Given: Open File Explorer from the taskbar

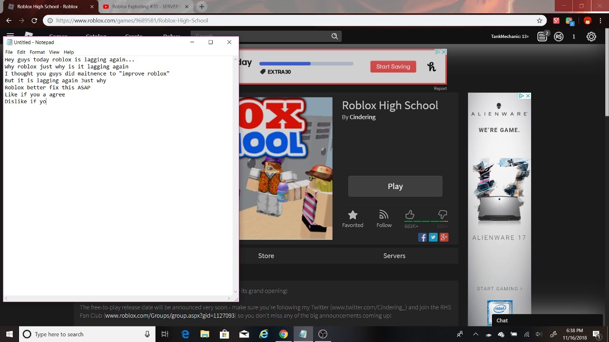Looking at the screenshot, I should click(x=205, y=334).
